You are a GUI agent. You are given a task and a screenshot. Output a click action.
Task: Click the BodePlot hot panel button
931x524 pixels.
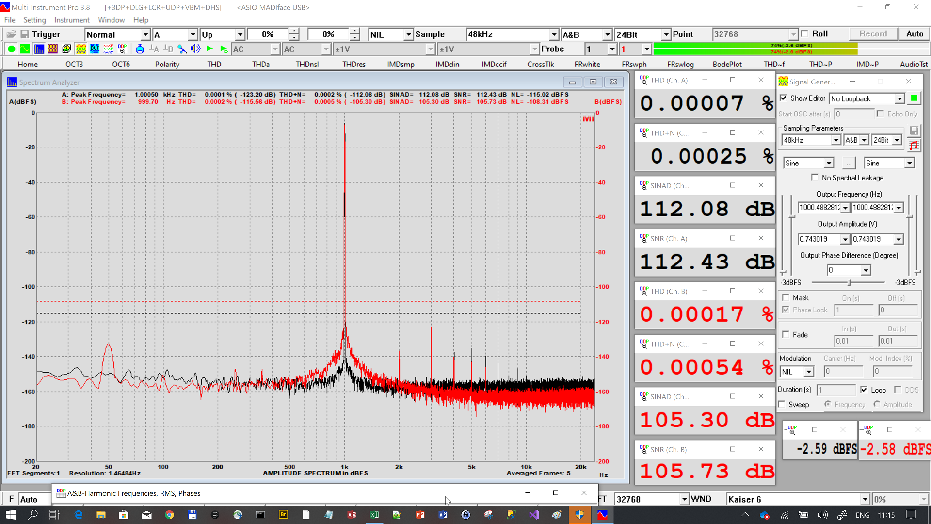[727, 64]
